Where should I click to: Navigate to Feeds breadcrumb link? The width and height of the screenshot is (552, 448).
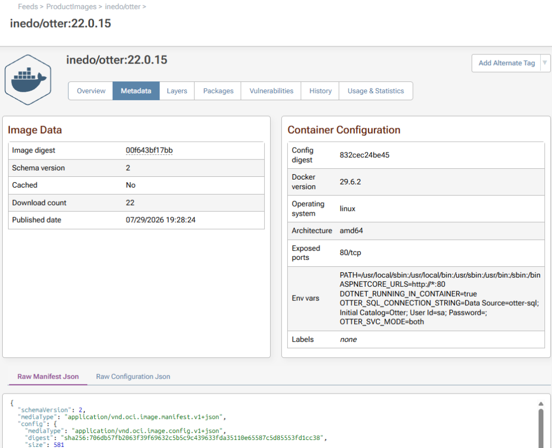28,6
